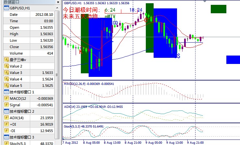
Task: Select the Low value 1.56320
Action: 46,40
